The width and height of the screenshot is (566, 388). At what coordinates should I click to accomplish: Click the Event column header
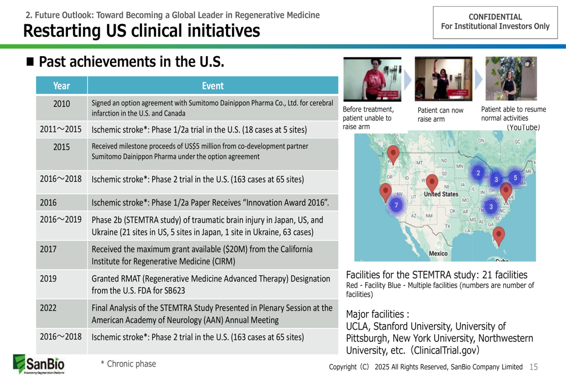(x=212, y=86)
